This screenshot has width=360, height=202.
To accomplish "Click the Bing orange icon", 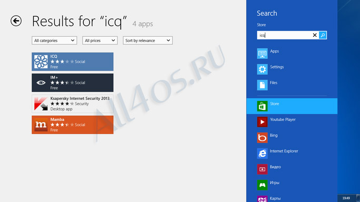I will [x=262, y=138].
